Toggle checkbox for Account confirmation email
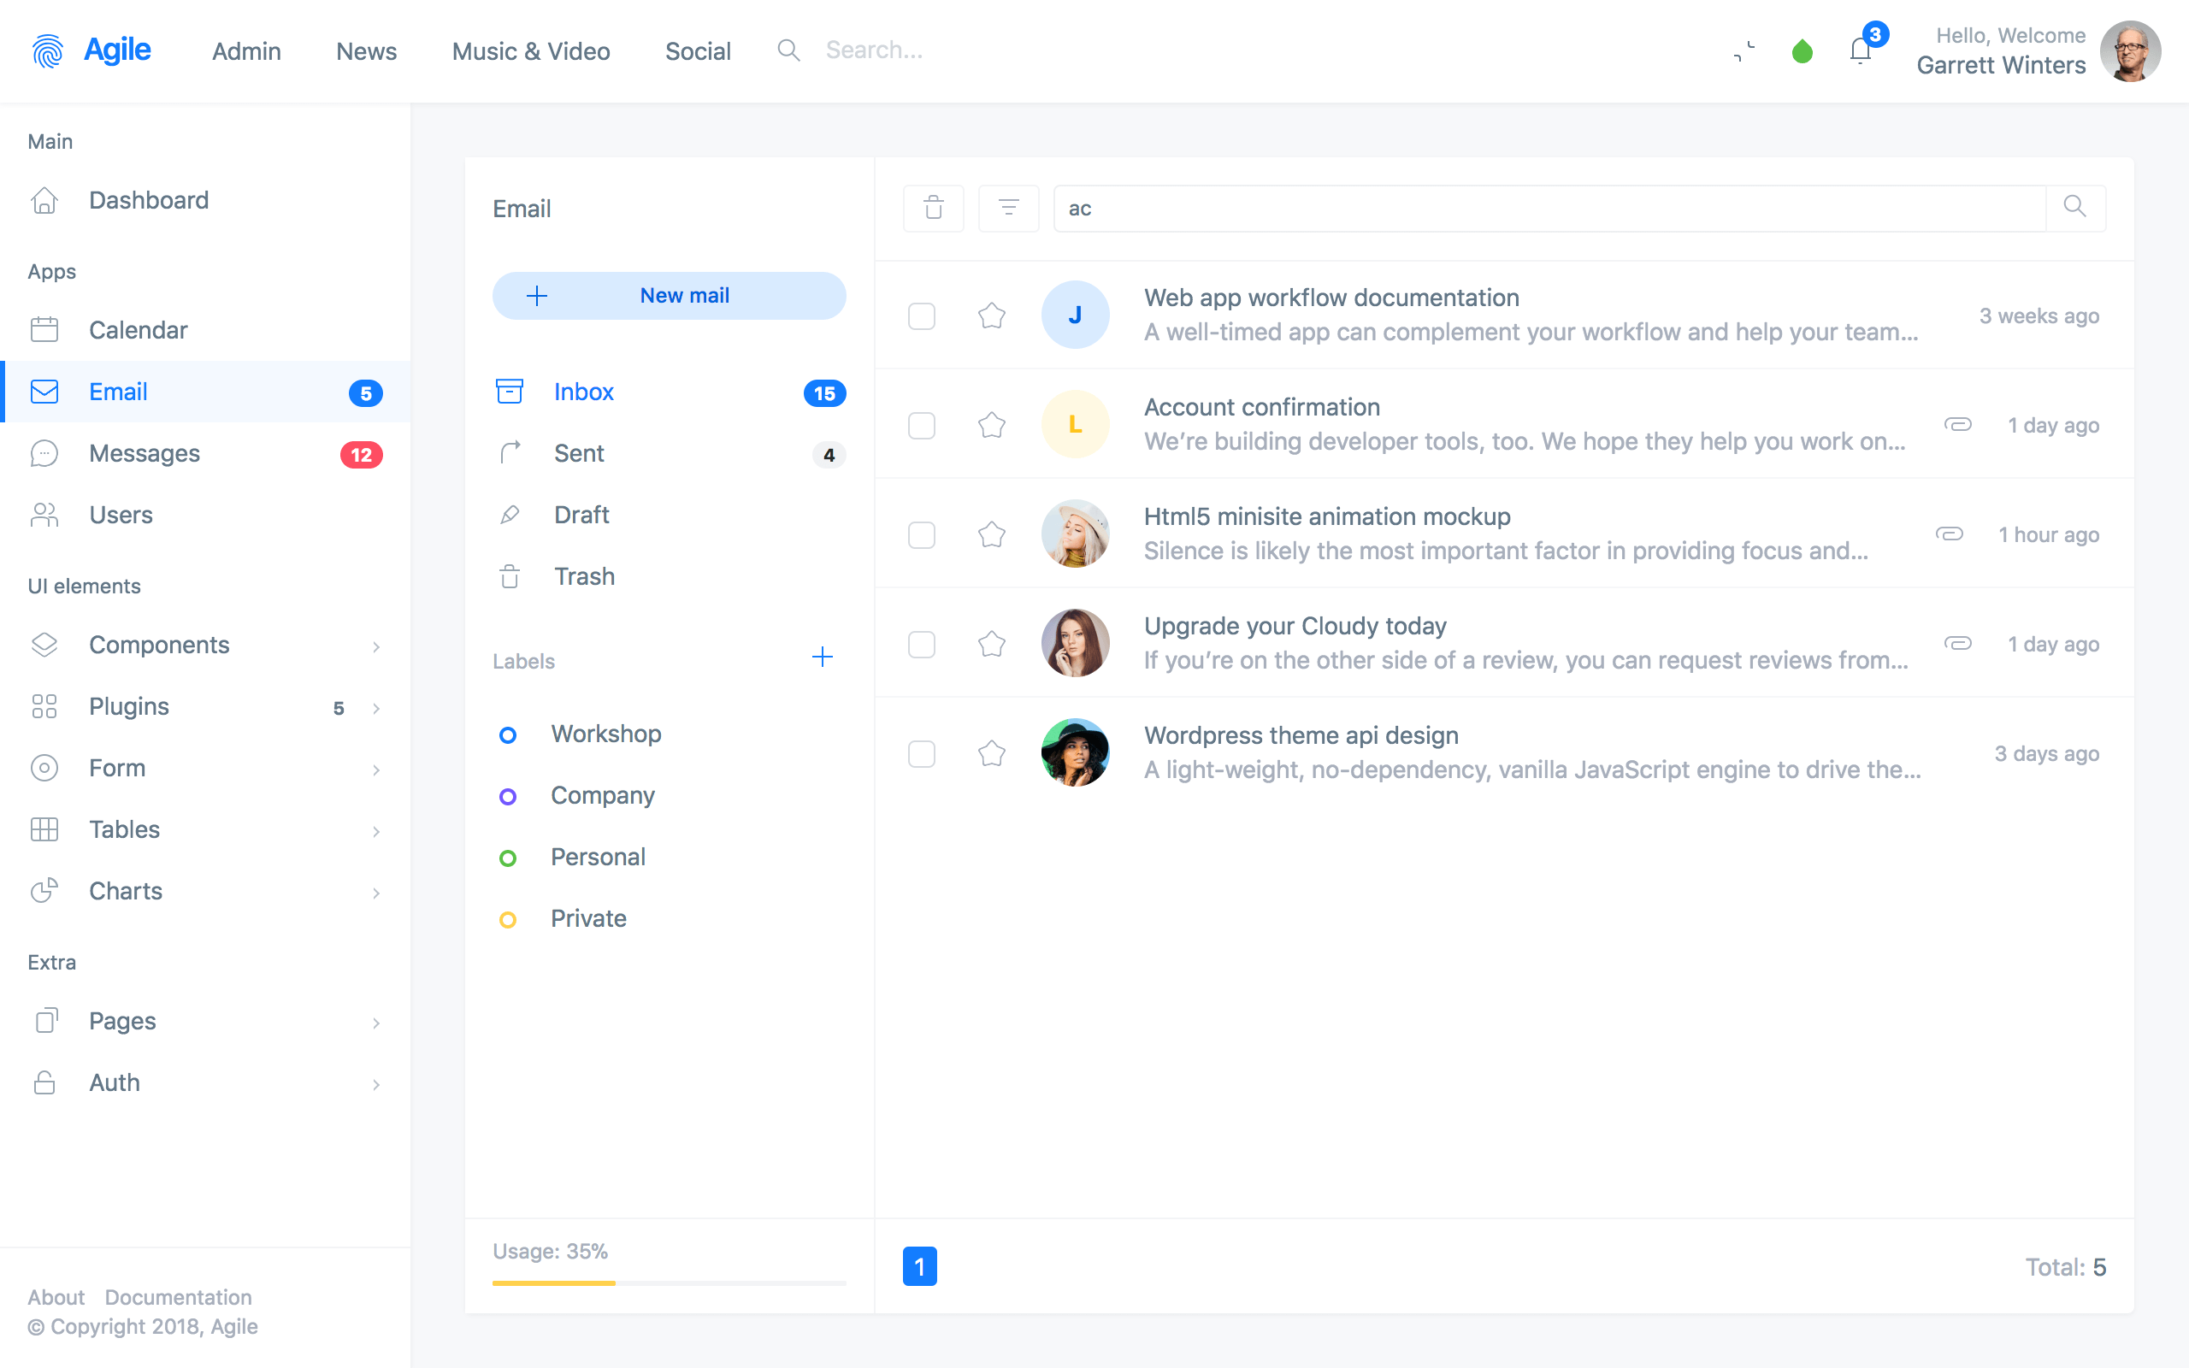Screen dimensions: 2189x1368 (920, 424)
